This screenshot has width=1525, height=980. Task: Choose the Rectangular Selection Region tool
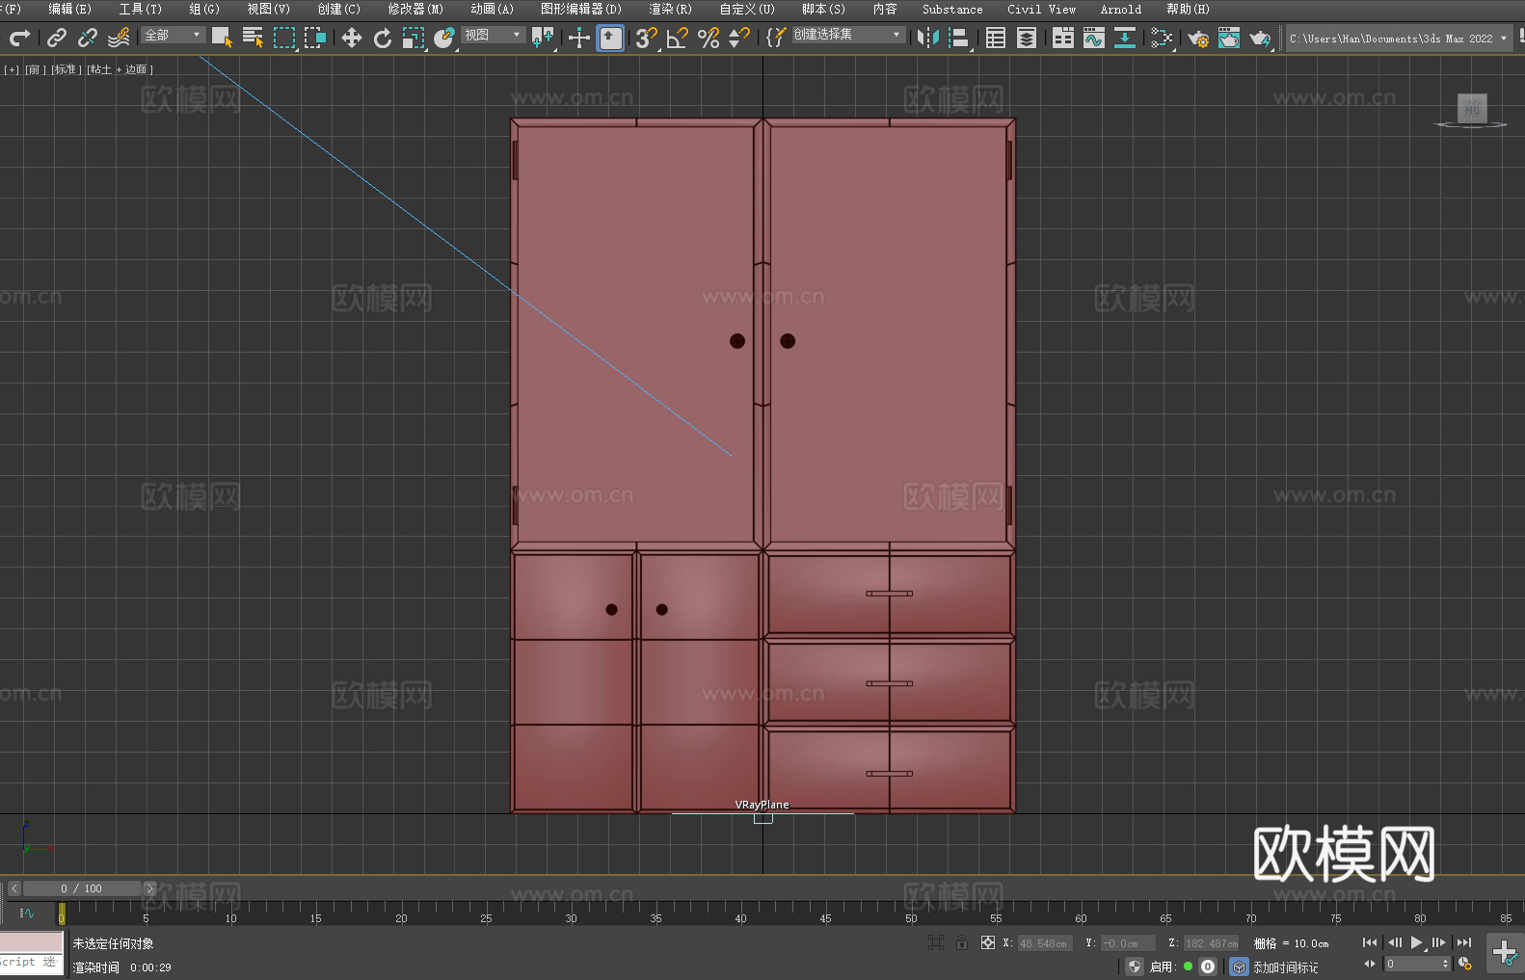pyautogui.click(x=284, y=38)
